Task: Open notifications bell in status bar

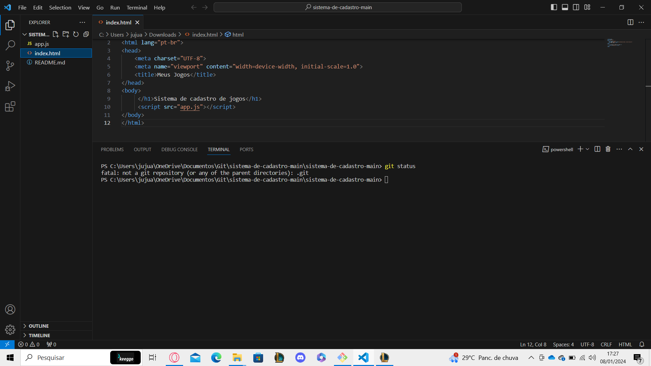Action: [642, 344]
